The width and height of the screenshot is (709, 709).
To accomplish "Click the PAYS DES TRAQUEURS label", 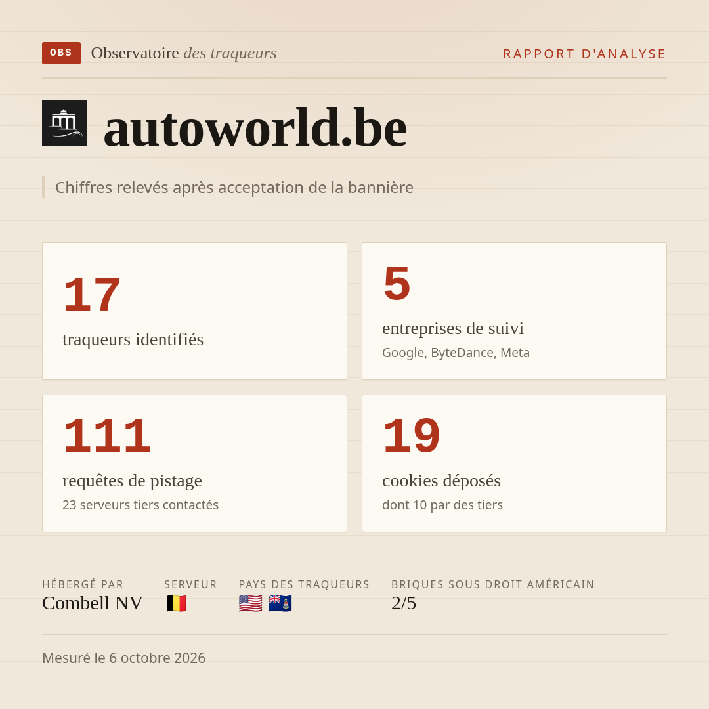I will pyautogui.click(x=304, y=584).
